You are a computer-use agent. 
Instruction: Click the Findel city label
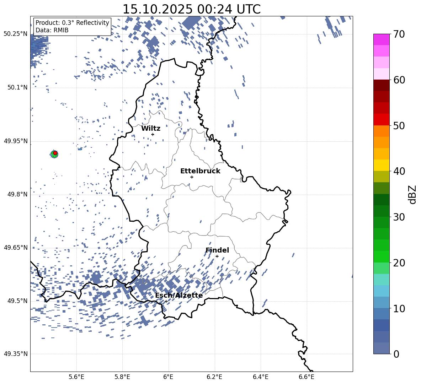tap(217, 250)
